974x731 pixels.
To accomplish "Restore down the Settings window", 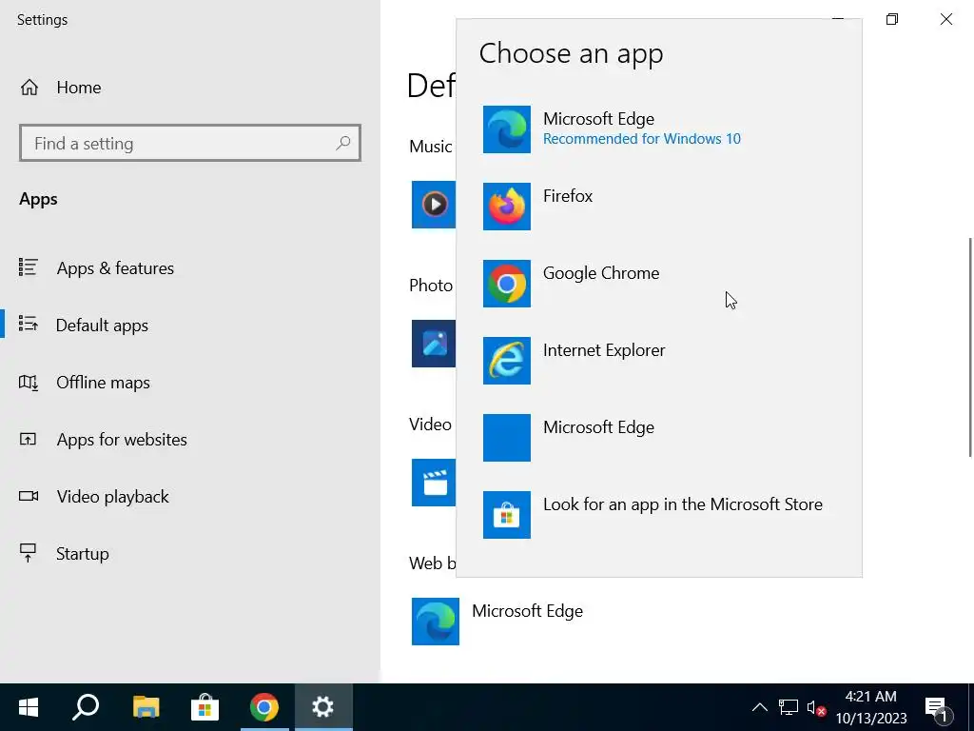I will 892,19.
